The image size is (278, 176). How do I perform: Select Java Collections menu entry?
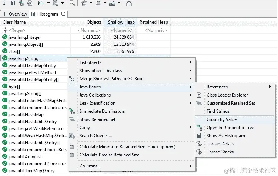click(131, 95)
